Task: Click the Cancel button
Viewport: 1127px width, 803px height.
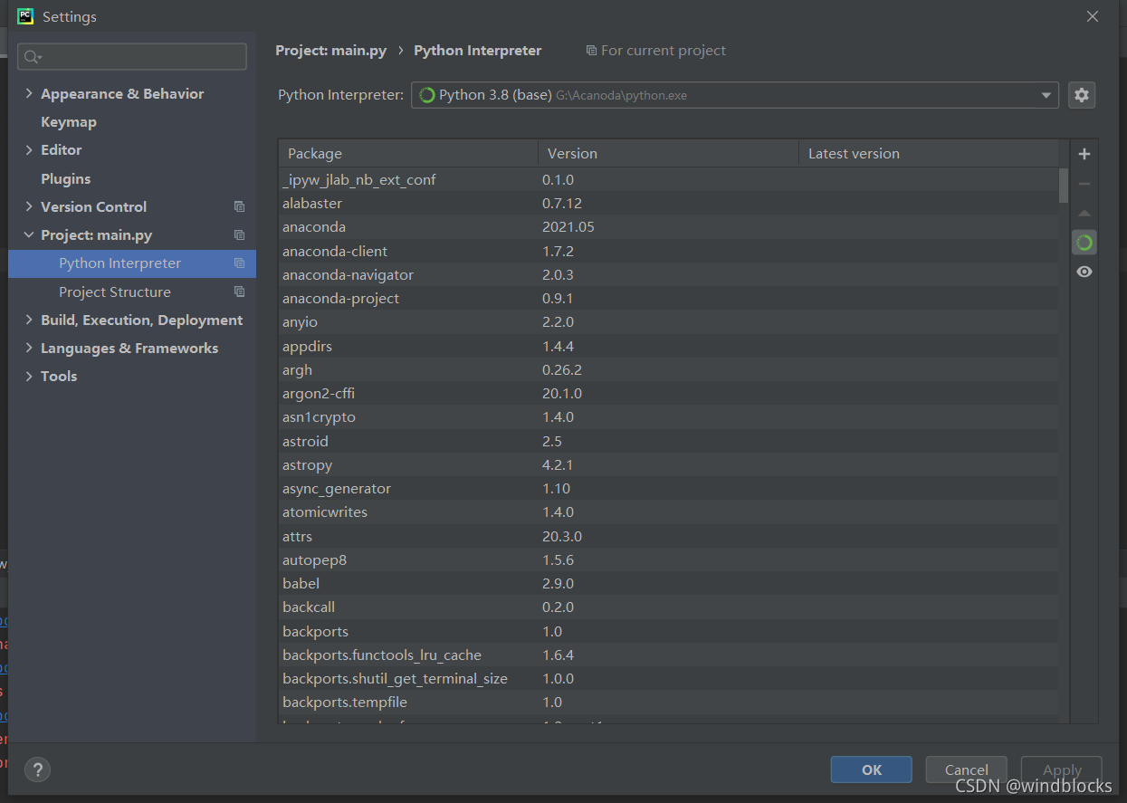Action: click(966, 770)
